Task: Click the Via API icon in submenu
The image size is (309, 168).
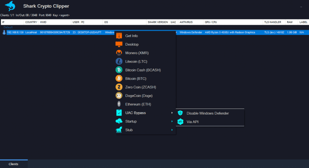Action: point(180,122)
